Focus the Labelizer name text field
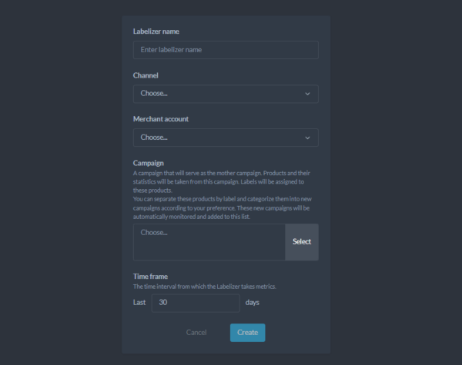Screen dimensions: 462x365 (x=225, y=50)
